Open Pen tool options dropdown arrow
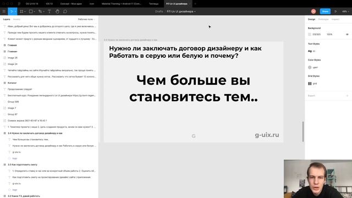Screen dimensions: 352x198 click(x=43, y=12)
